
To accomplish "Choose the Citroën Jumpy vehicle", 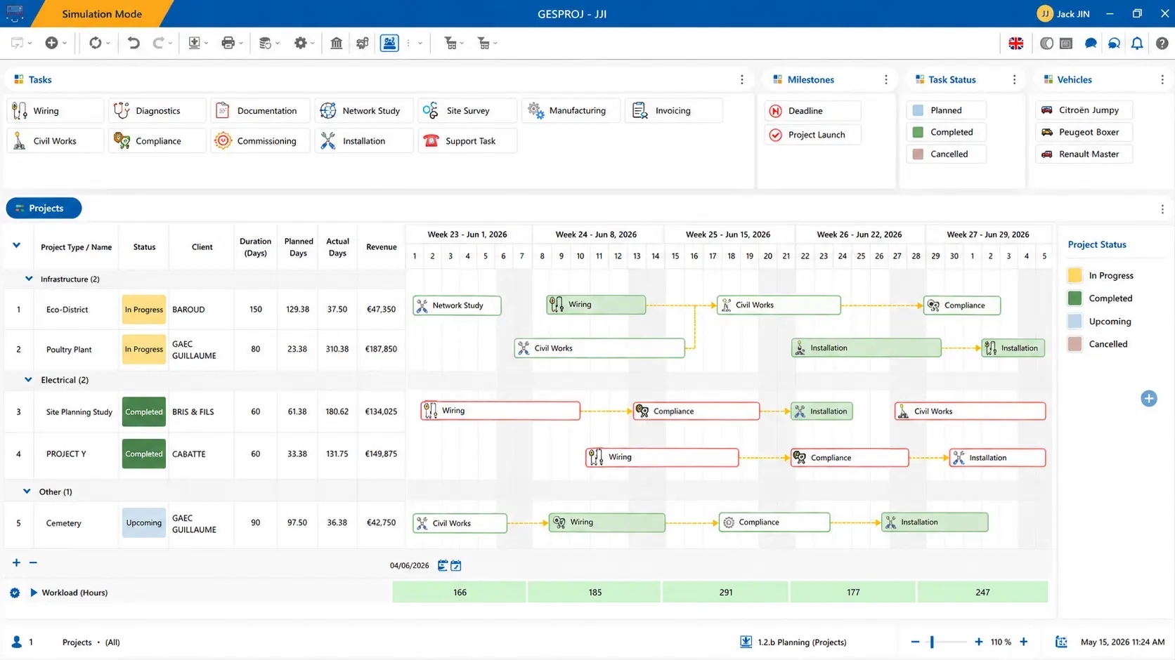I will (1084, 110).
